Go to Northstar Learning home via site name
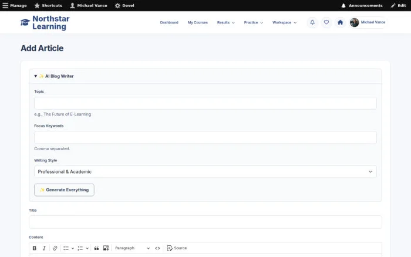 (x=51, y=22)
